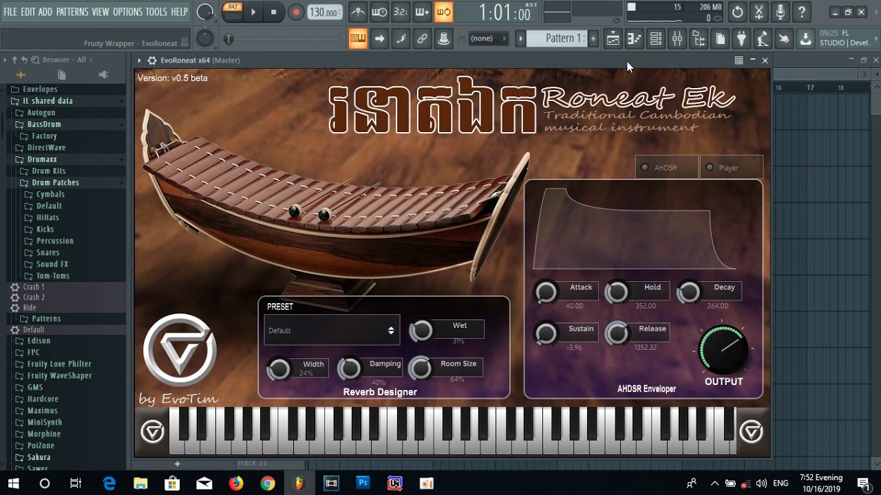The height and width of the screenshot is (495, 881).
Task: Open the help question mark icon
Action: 801,12
